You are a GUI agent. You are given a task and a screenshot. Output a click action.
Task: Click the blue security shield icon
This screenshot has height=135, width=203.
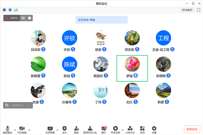tap(10, 10)
